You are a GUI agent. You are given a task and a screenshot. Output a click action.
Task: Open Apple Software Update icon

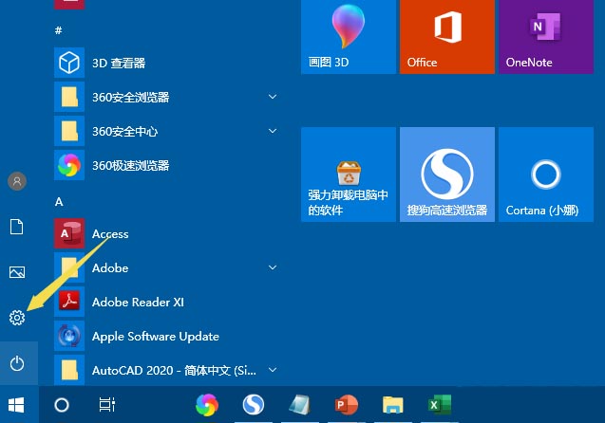pyautogui.click(x=69, y=336)
